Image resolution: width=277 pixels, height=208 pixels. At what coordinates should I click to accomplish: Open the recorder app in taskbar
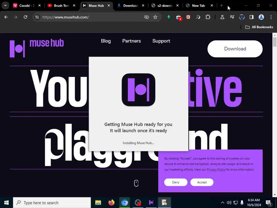coord(138,203)
